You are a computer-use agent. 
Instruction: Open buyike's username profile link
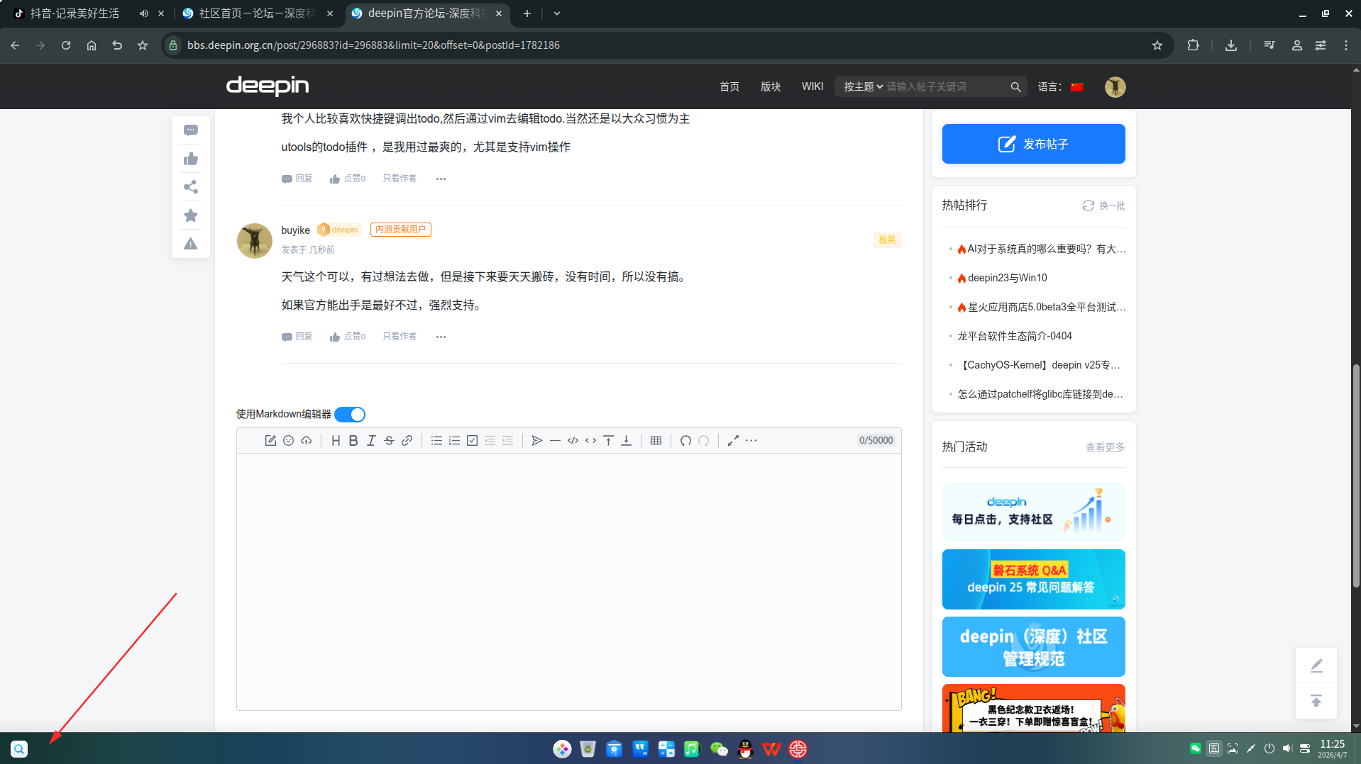295,230
